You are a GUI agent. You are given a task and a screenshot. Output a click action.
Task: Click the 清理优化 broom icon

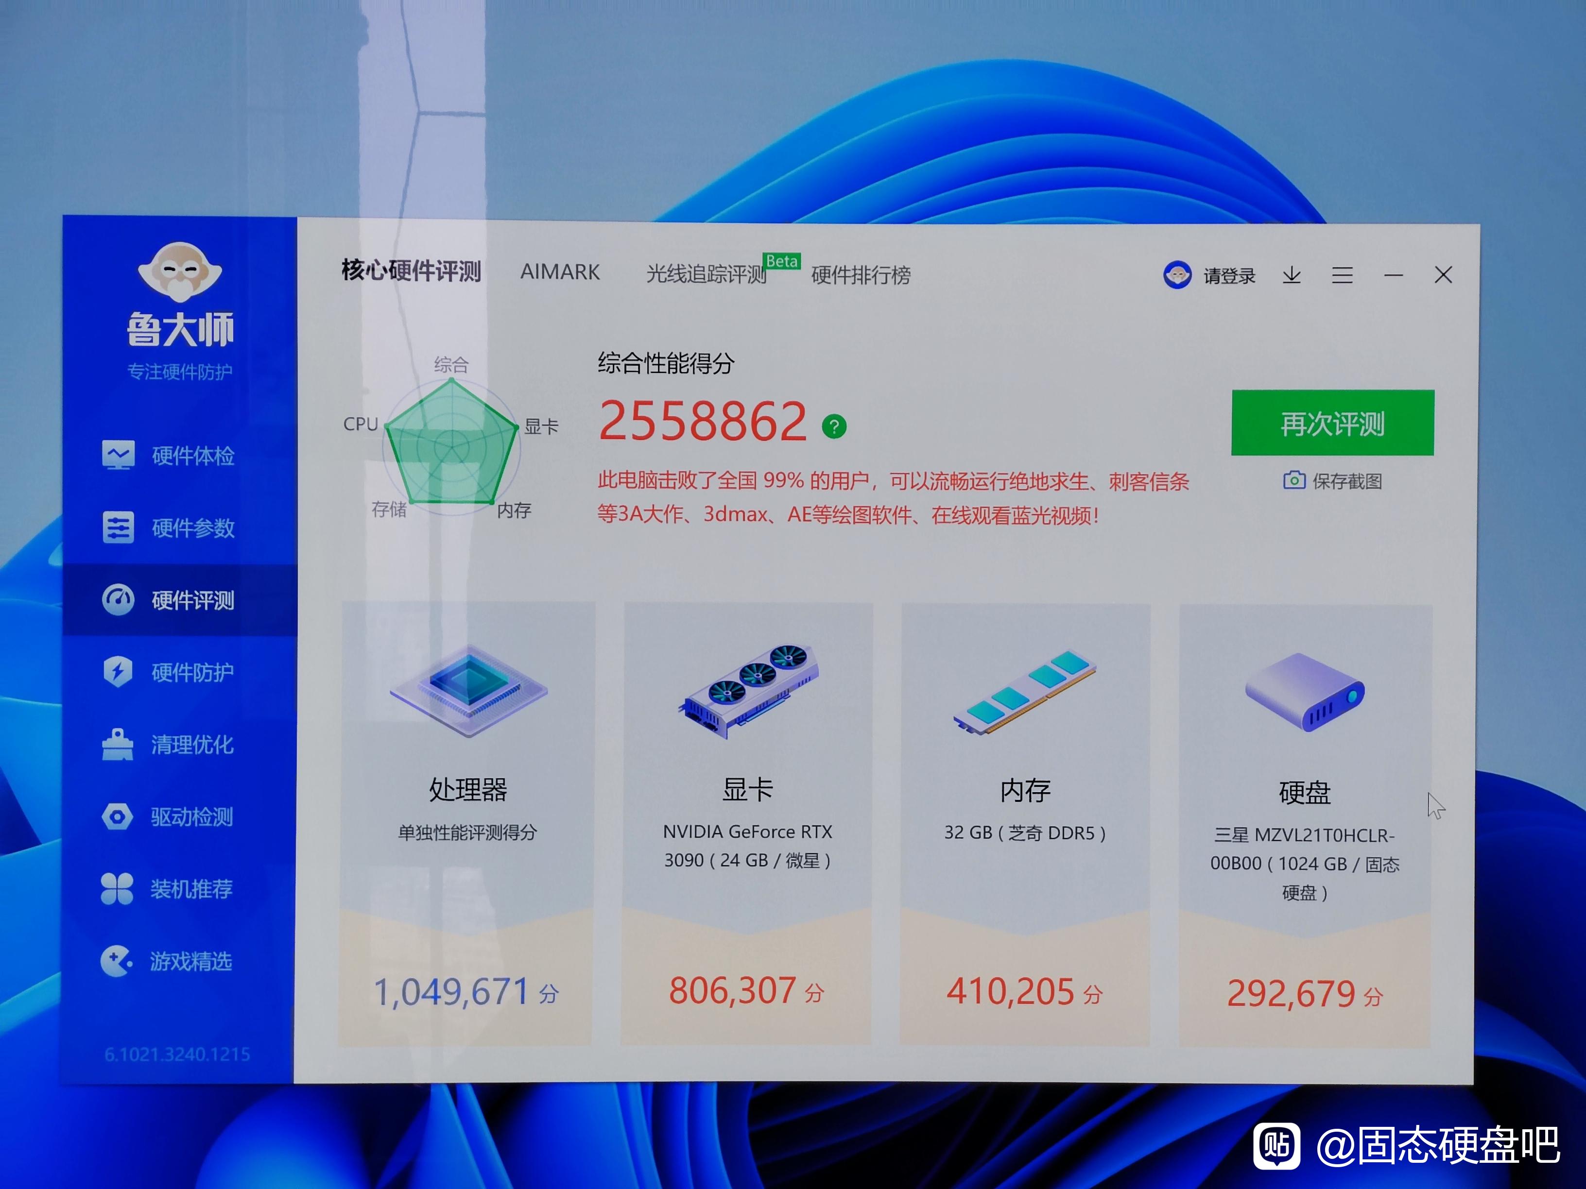click(x=118, y=744)
